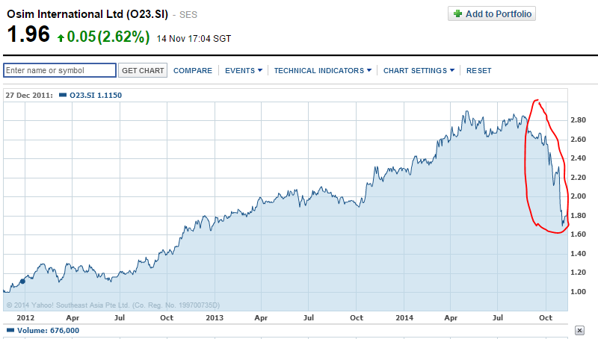Screen dimensions: 598x339
Task: Click RESET to reset the chart
Action: (478, 70)
